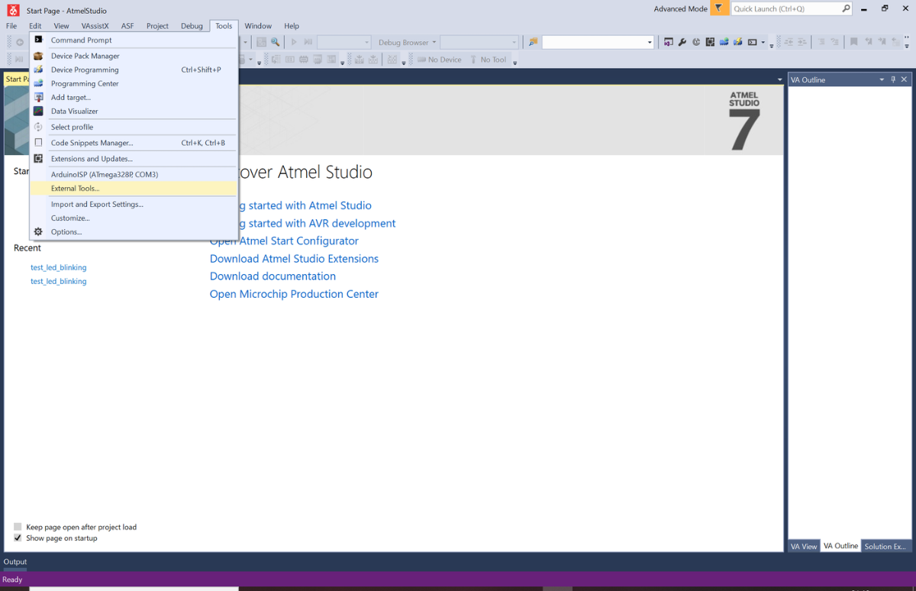Click the find in files toolbar icon
This screenshot has width=916, height=591.
click(x=533, y=42)
